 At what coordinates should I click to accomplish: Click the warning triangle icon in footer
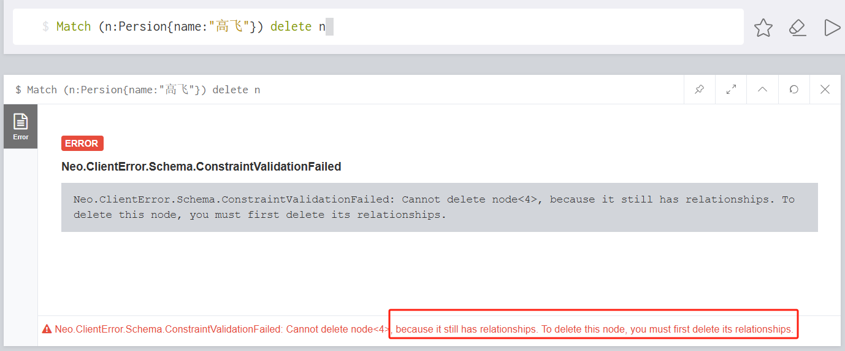click(47, 329)
